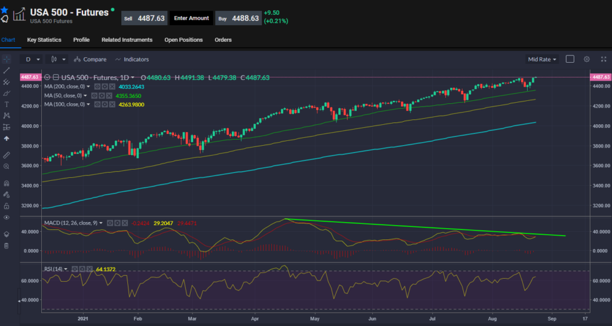612x326 pixels.
Task: Toggle lock all drawings
Action: 7,206
